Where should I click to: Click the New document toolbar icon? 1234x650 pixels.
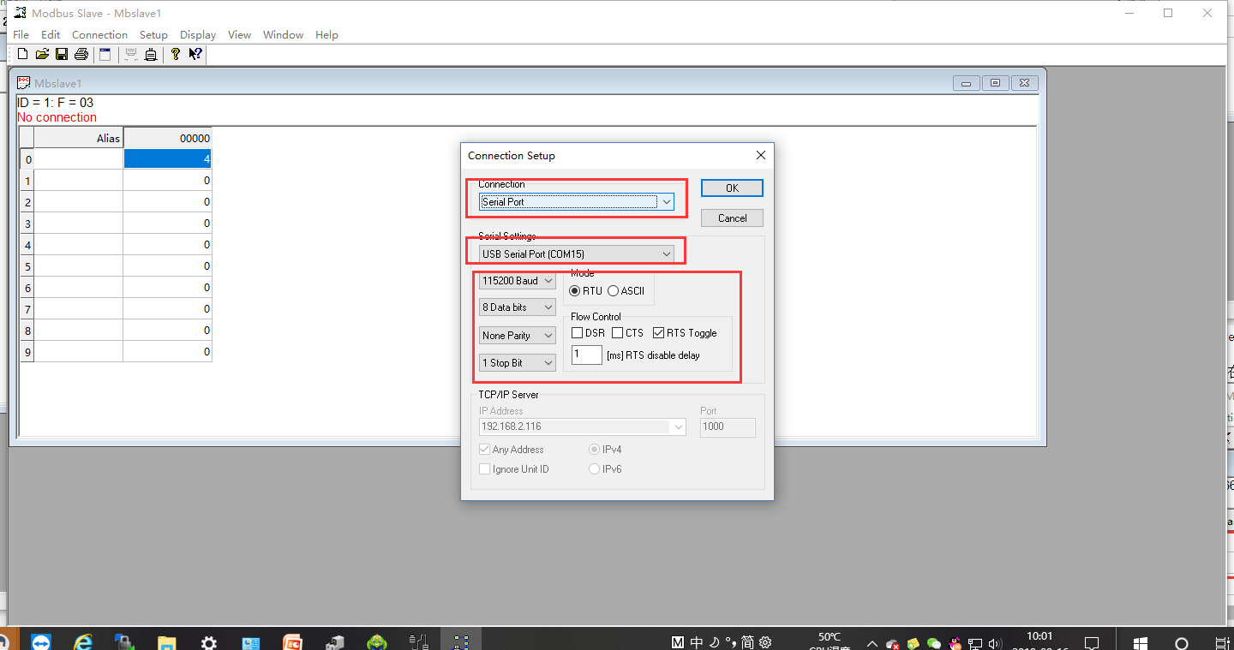(x=22, y=54)
